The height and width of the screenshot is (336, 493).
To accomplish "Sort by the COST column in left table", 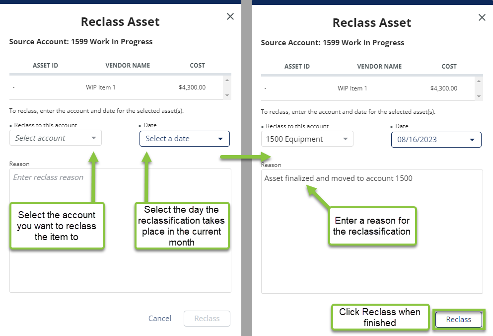I will [x=197, y=66].
